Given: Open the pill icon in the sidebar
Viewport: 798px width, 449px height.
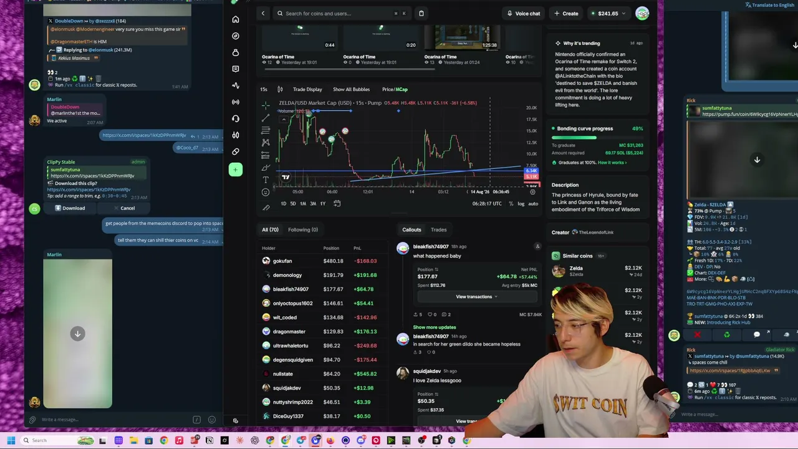Looking at the screenshot, I should tap(236, 152).
